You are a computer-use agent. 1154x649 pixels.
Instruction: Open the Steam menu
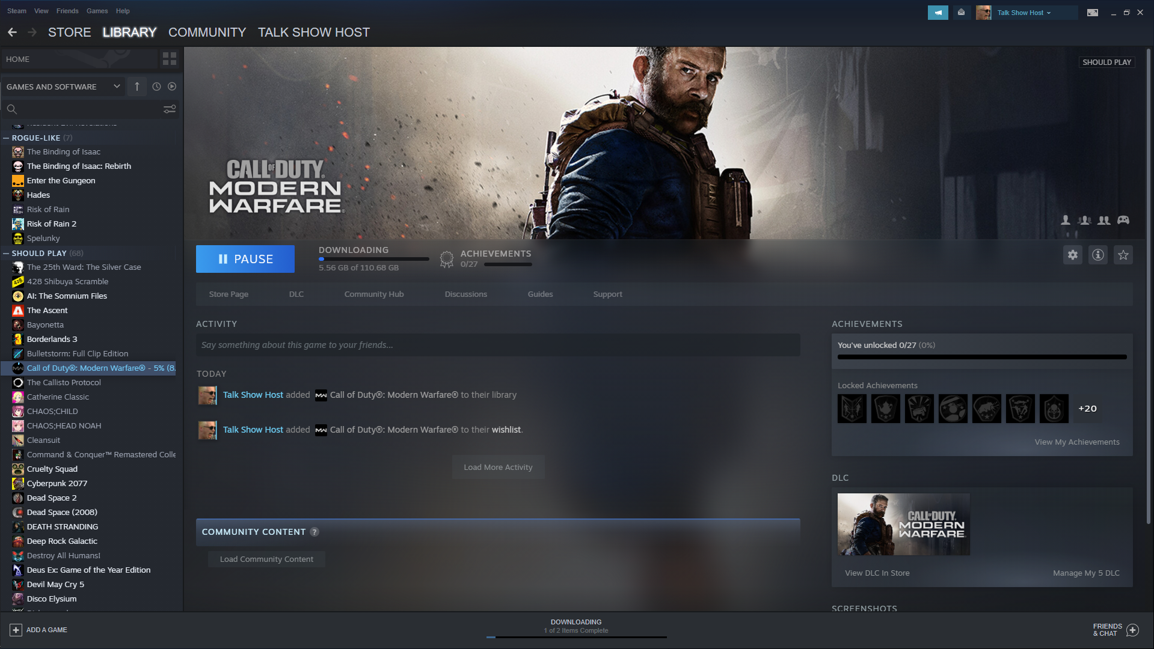point(17,11)
